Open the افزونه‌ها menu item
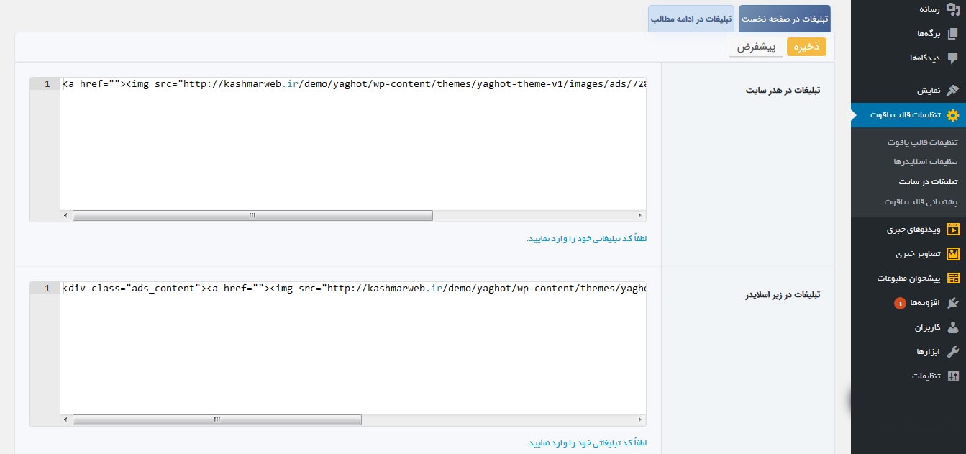This screenshot has height=454, width=966. click(x=908, y=303)
